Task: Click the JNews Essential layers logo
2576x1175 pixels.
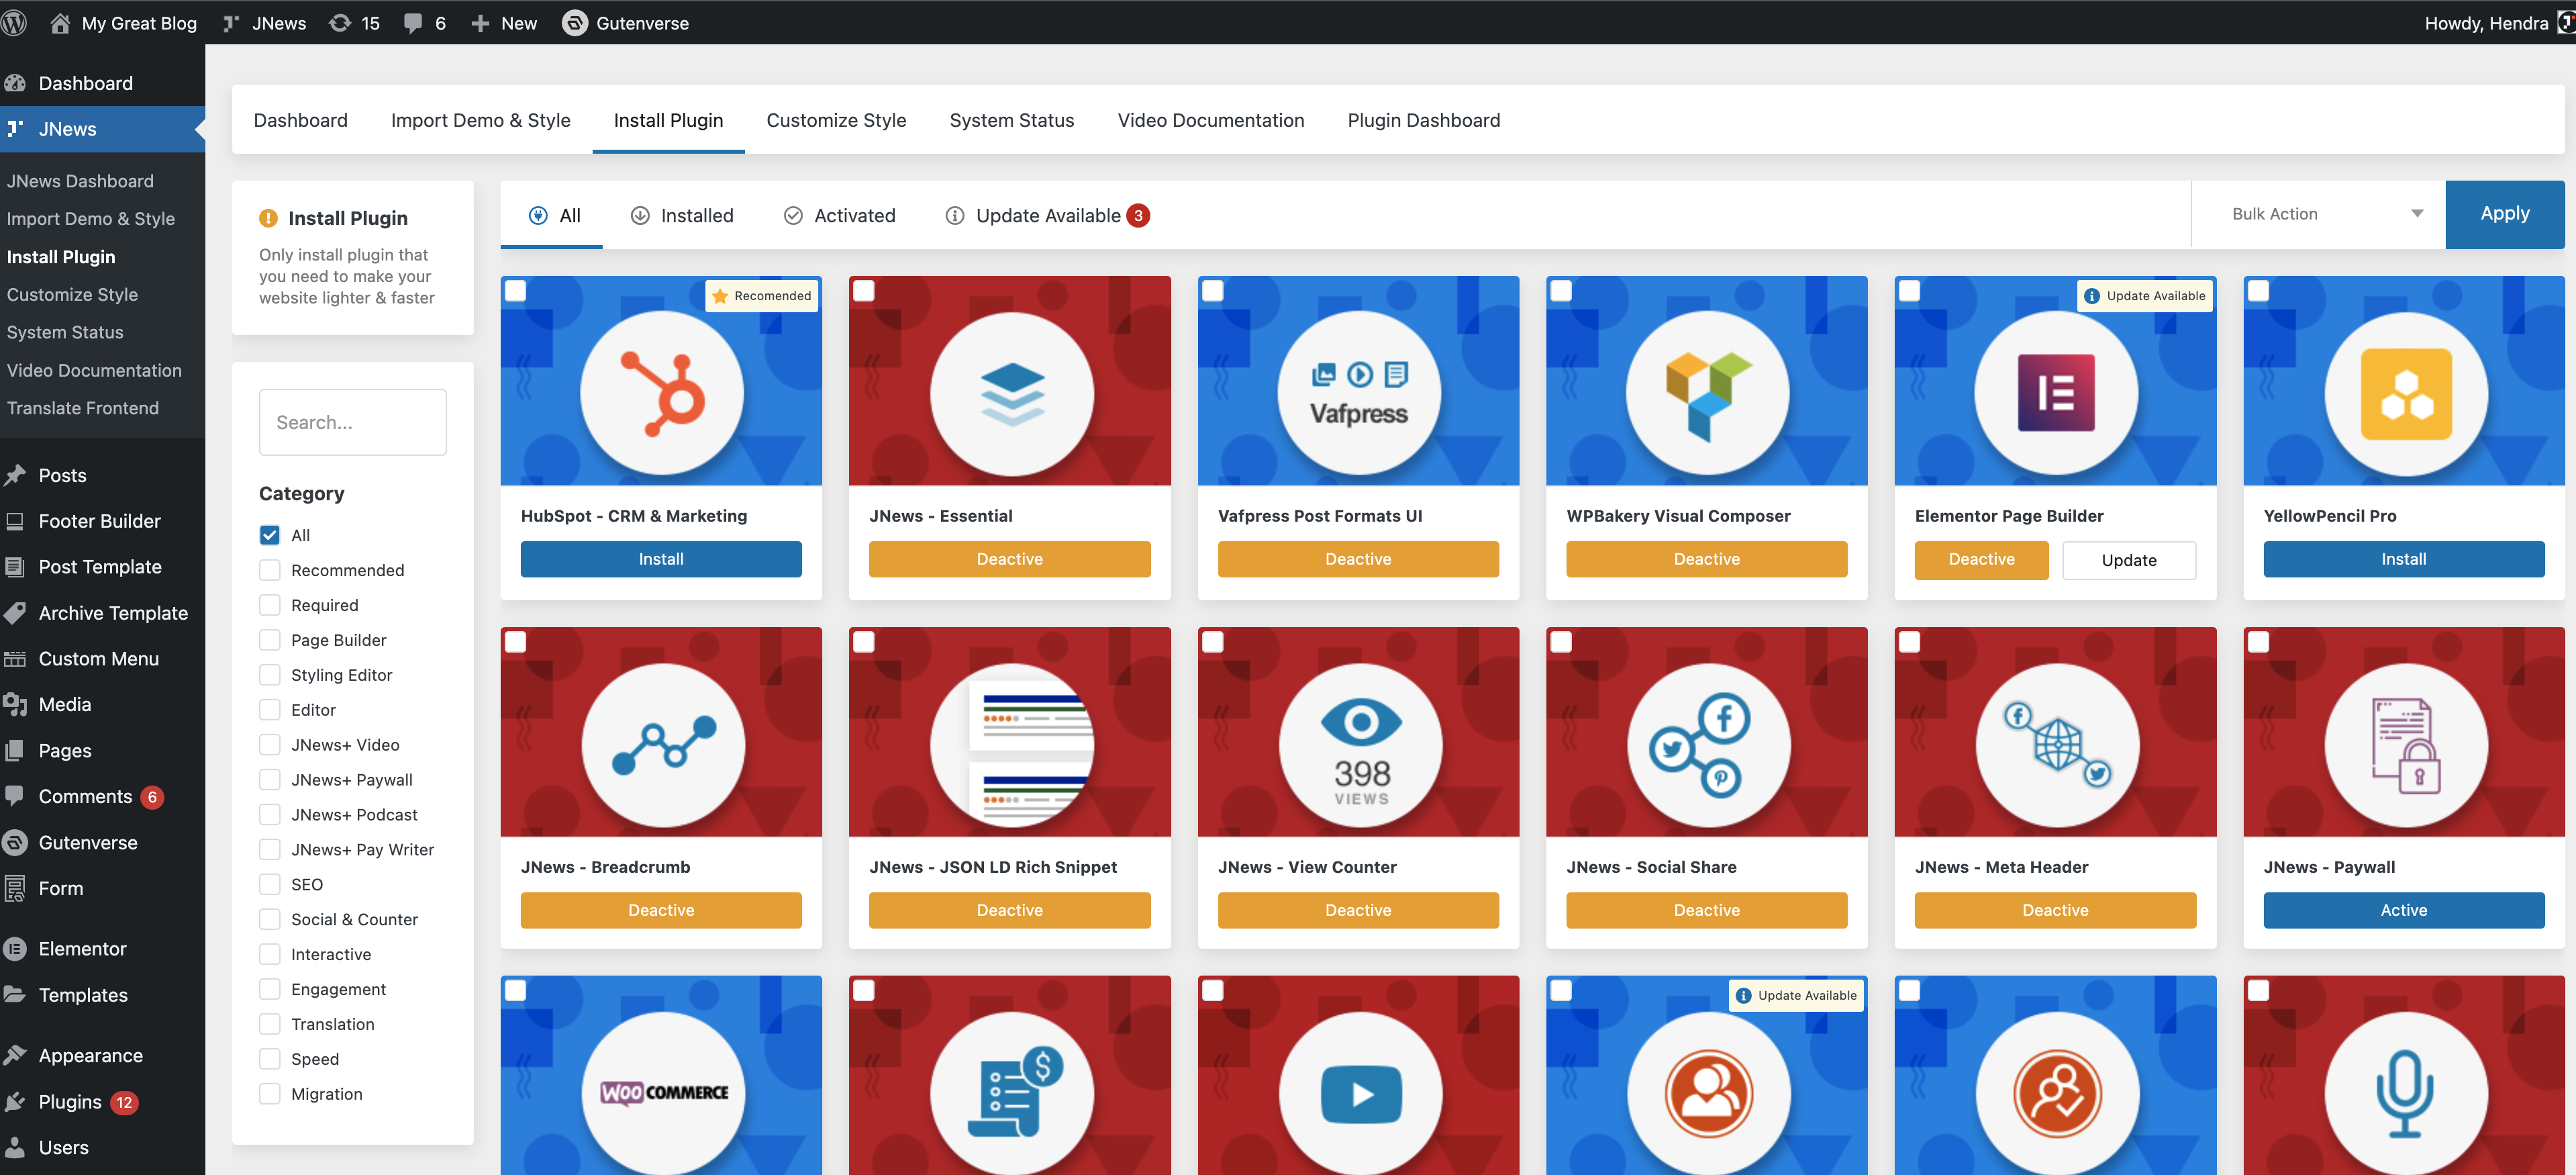Action: coord(1011,393)
